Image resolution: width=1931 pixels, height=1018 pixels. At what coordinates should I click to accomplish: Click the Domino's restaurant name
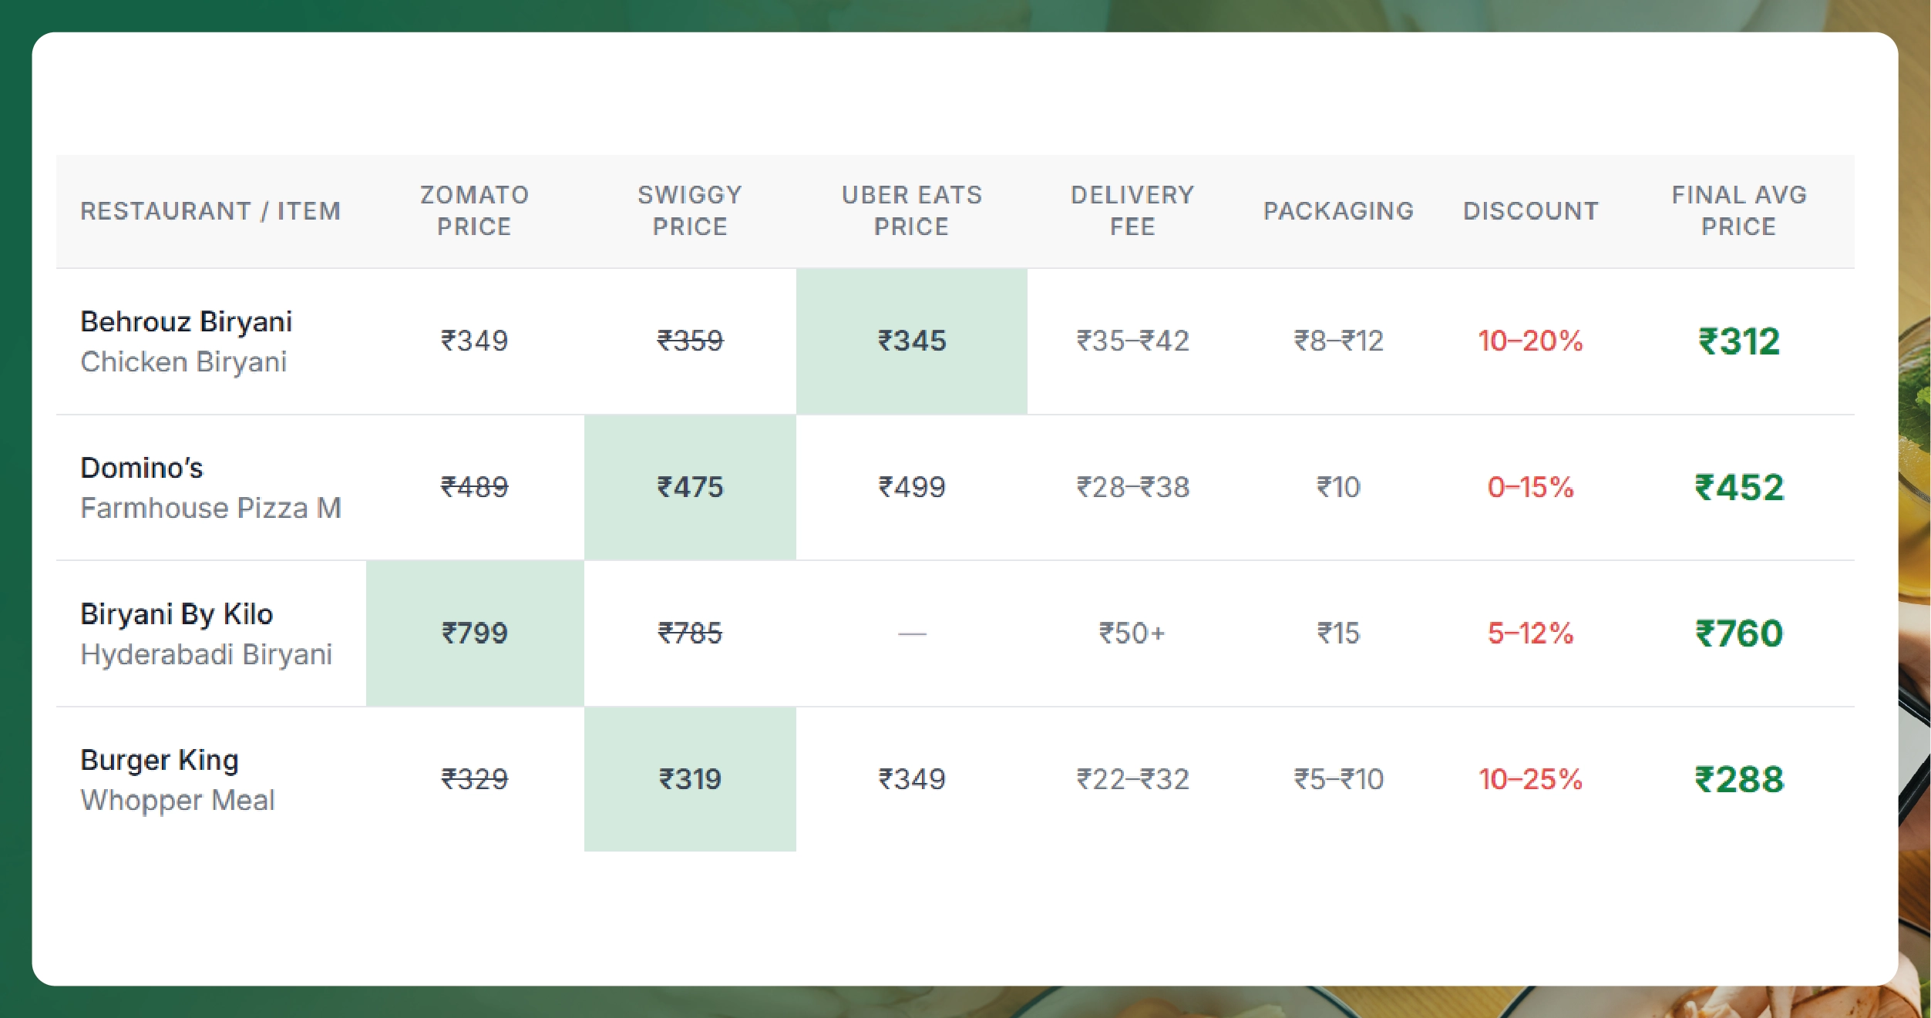142,468
